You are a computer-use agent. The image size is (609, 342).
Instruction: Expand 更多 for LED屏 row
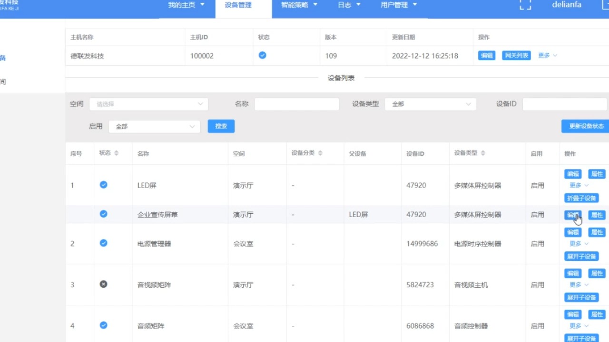579,185
